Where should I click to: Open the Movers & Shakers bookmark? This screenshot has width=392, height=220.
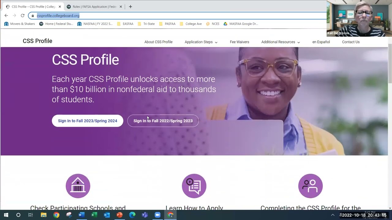point(20,24)
